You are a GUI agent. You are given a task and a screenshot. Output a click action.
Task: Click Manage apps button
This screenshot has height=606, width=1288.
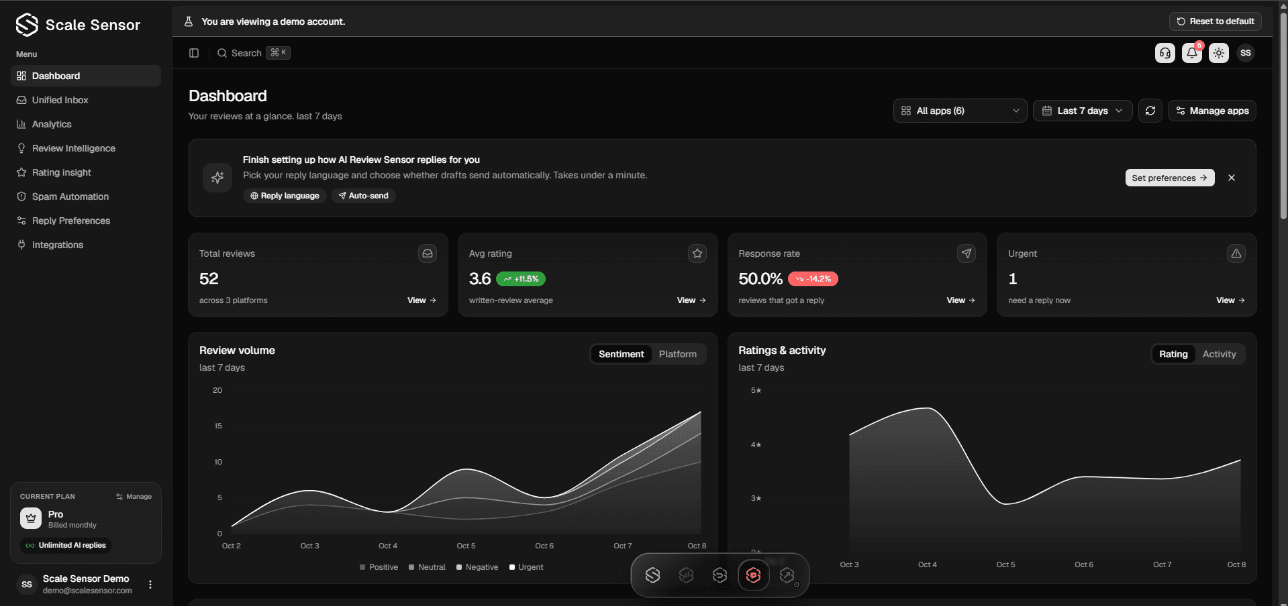pos(1212,111)
